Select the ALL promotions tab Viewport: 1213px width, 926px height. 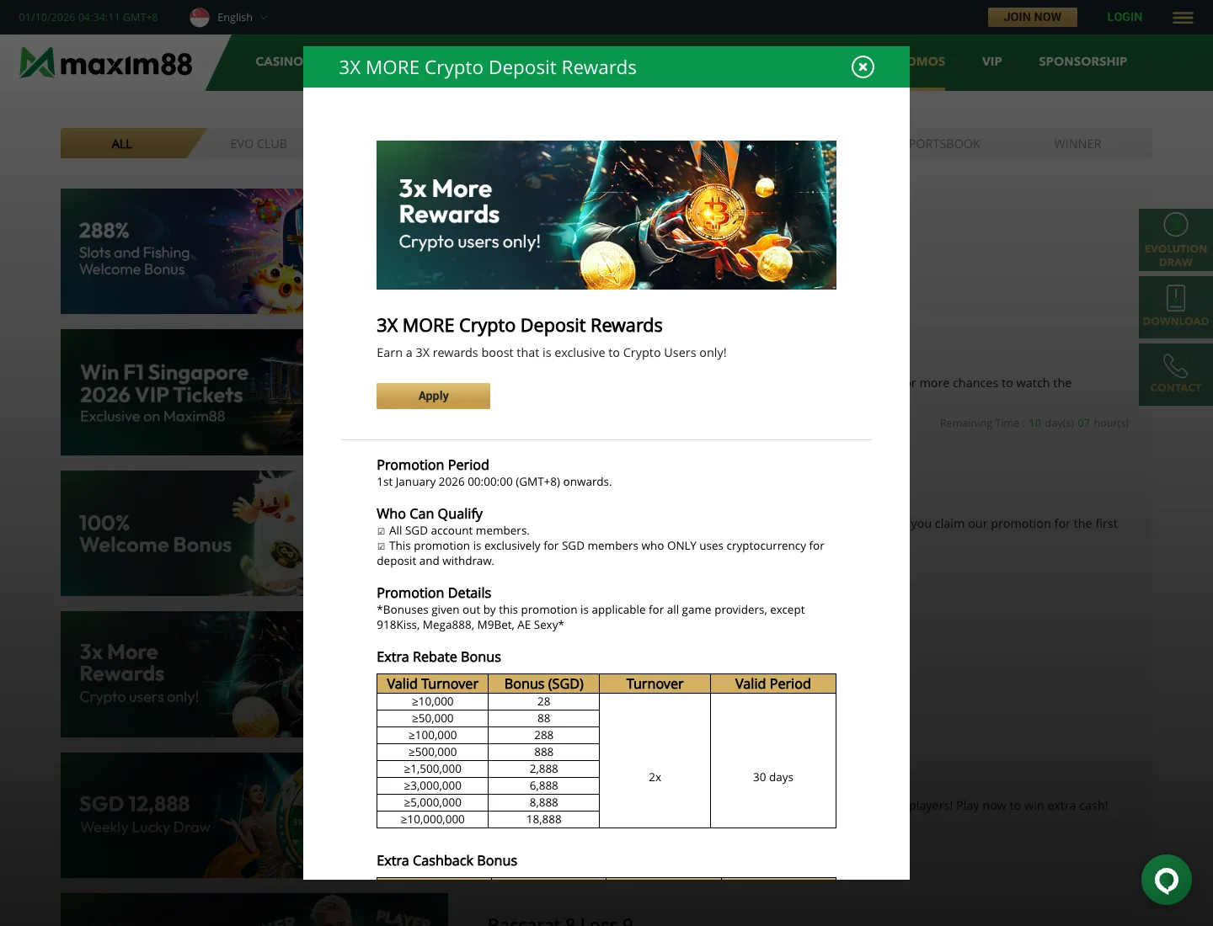[122, 144]
